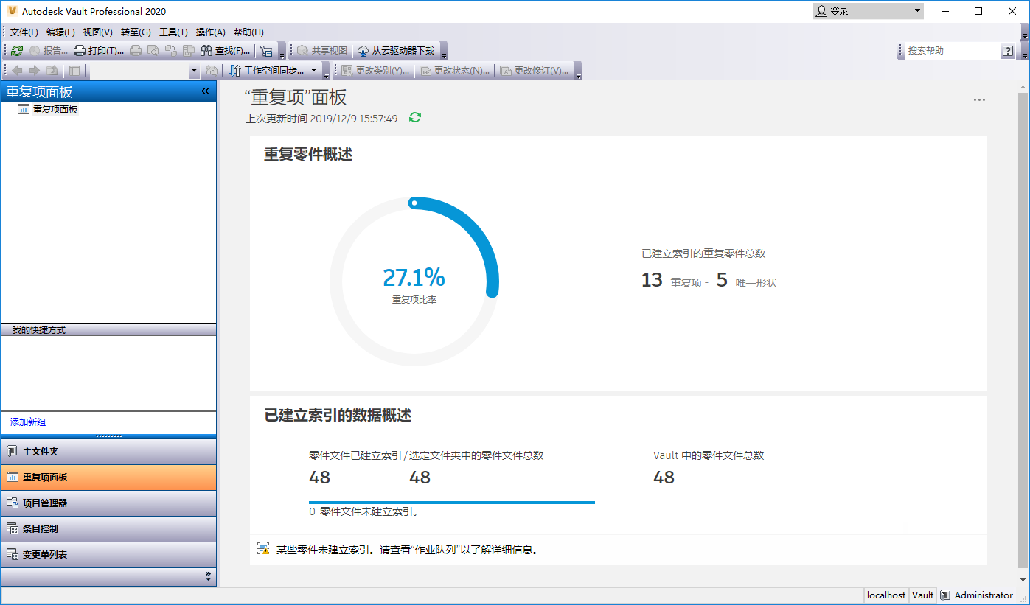Click the 更改状态(N)... button
Viewport: 1030px width, 605px height.
point(453,71)
